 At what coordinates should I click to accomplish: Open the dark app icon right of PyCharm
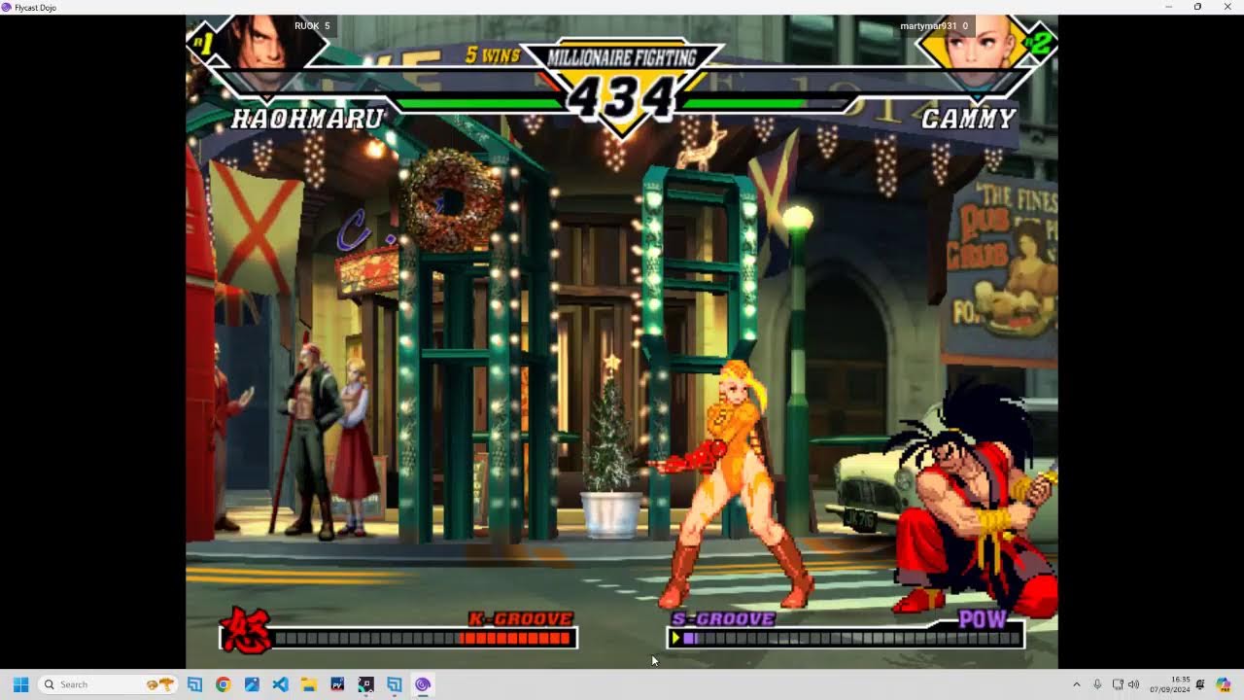coord(365,684)
